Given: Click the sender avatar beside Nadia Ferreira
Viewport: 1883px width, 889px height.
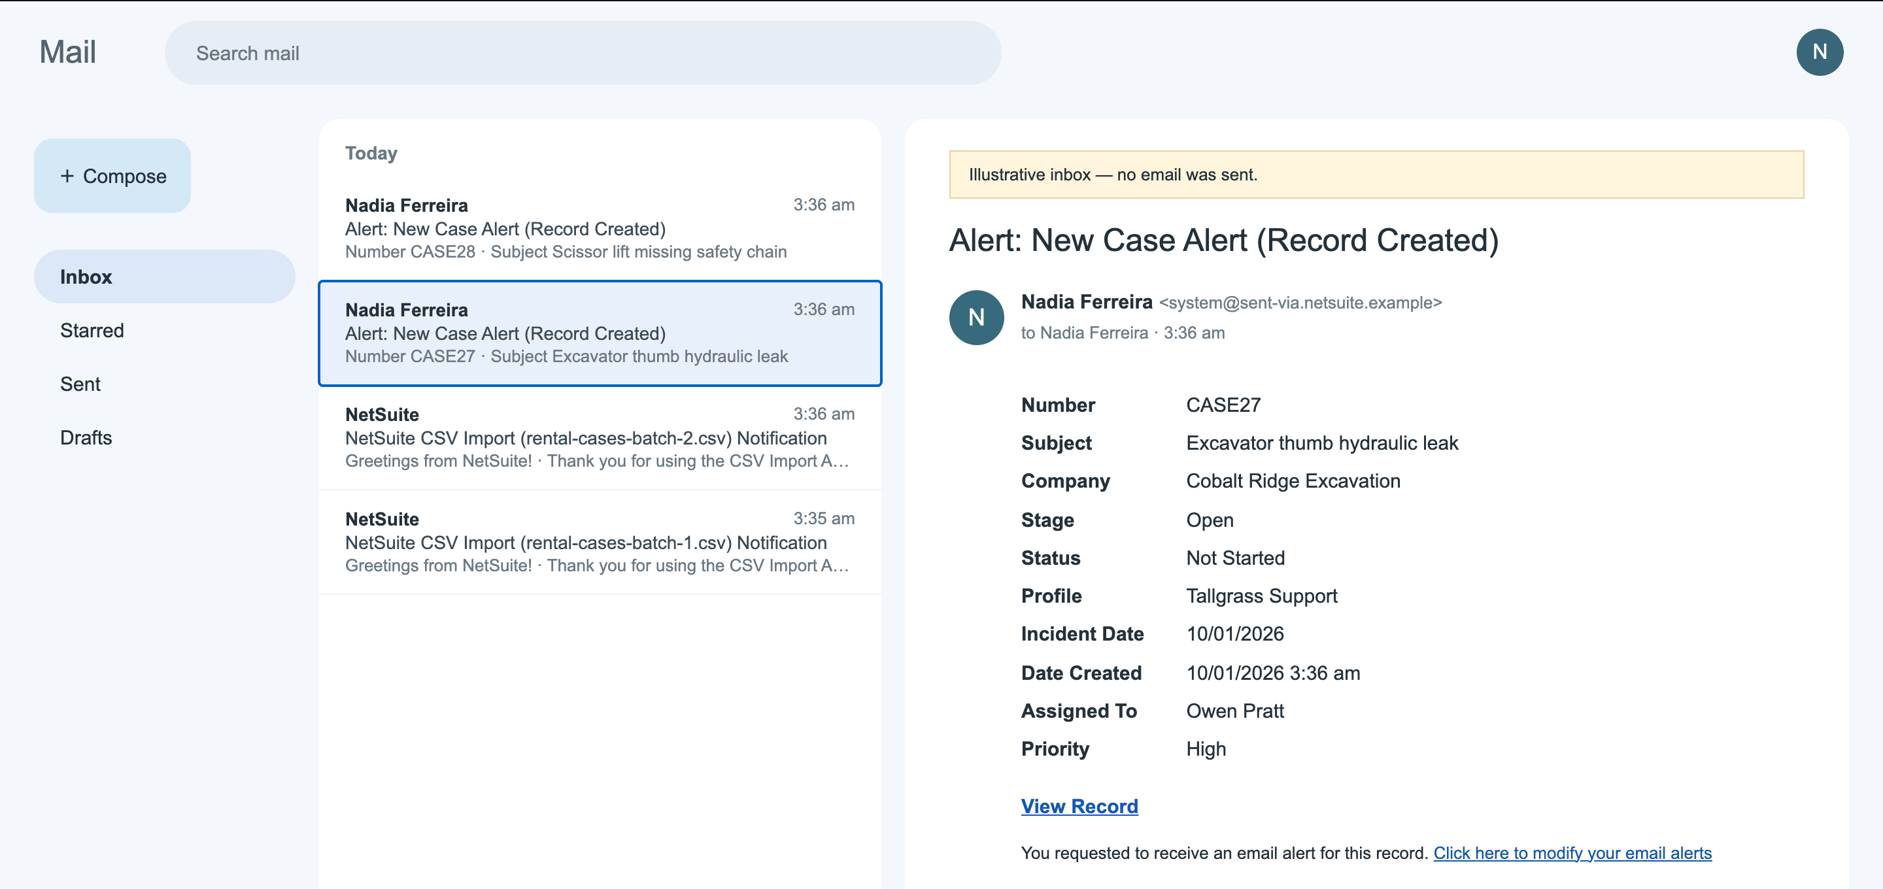Looking at the screenshot, I should (x=976, y=317).
